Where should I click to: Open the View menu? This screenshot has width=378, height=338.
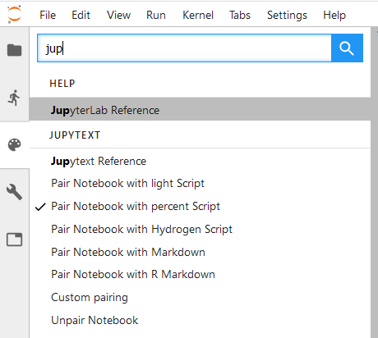pos(118,15)
